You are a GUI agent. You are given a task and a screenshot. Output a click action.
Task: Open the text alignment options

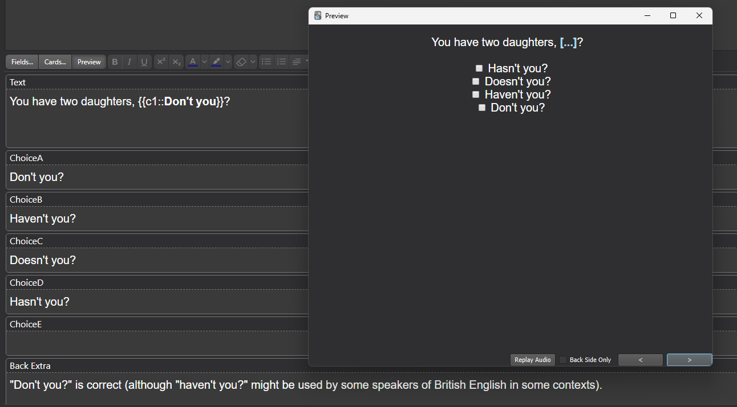tap(298, 62)
